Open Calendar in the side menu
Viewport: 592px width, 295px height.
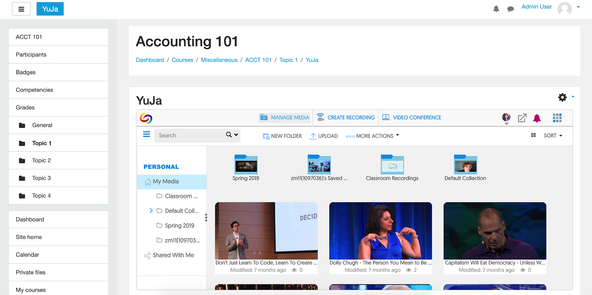pos(58,255)
